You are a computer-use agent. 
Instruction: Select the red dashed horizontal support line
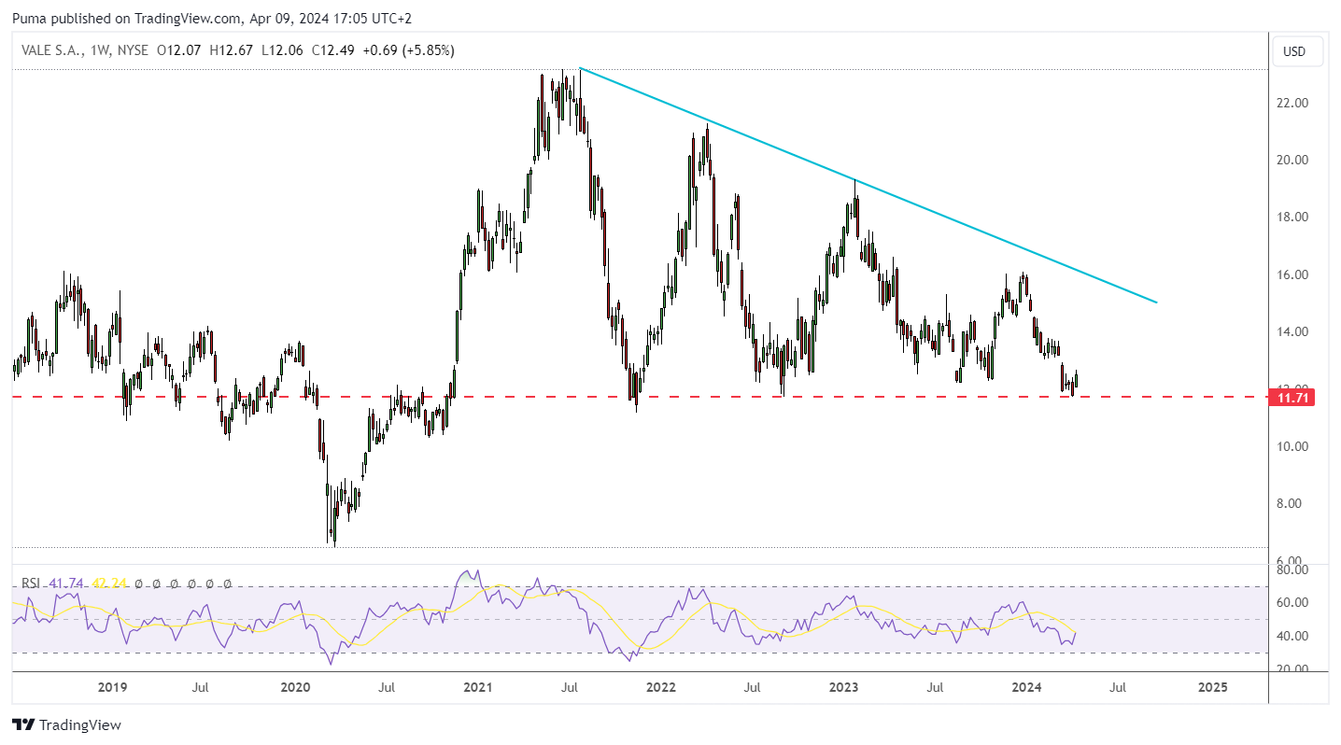pos(560,397)
